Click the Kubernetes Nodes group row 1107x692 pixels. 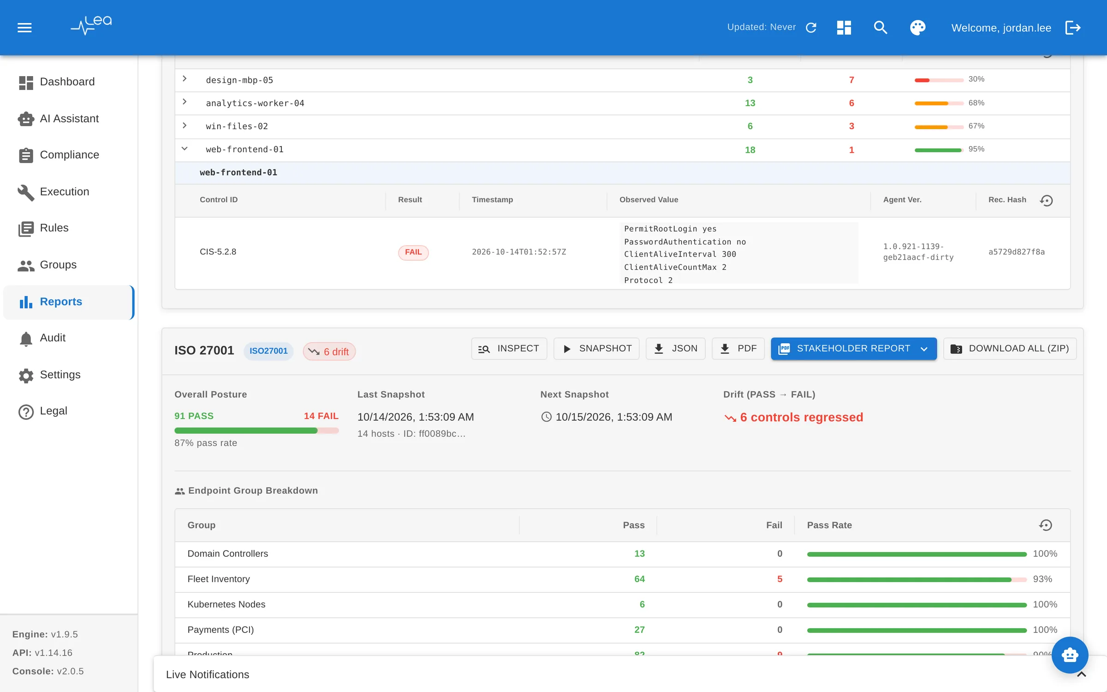(x=623, y=605)
